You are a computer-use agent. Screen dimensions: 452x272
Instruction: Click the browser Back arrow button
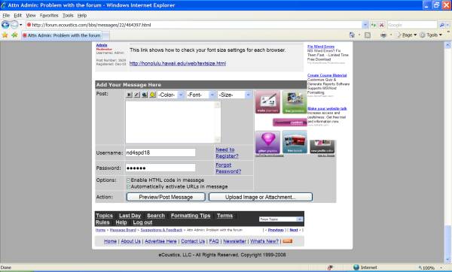(5, 25)
